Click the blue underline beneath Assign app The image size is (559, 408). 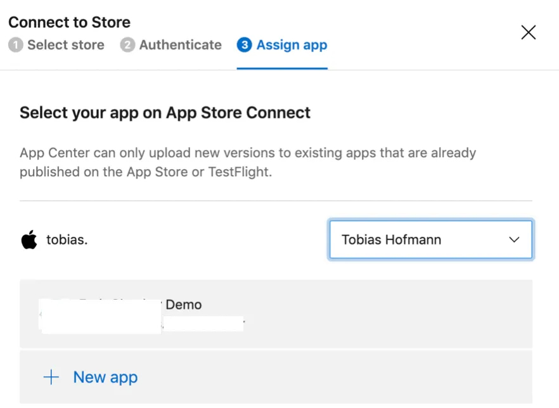(282, 68)
